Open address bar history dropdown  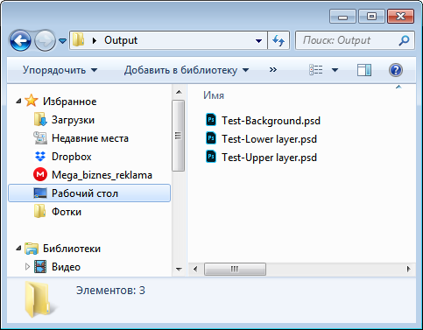coord(258,40)
